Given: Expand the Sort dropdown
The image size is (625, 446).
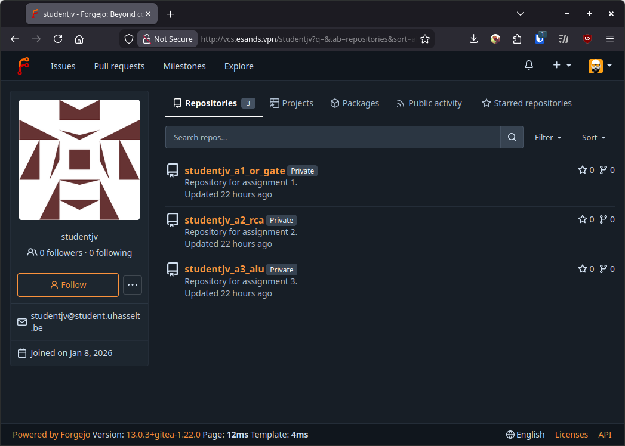Looking at the screenshot, I should (593, 137).
